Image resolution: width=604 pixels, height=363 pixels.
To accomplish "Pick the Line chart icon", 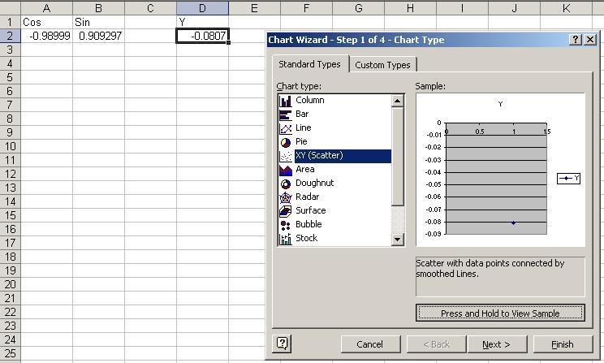I will [x=285, y=128].
